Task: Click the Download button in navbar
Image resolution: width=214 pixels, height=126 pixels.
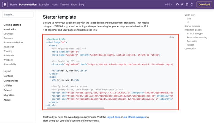Action: click(204, 4)
